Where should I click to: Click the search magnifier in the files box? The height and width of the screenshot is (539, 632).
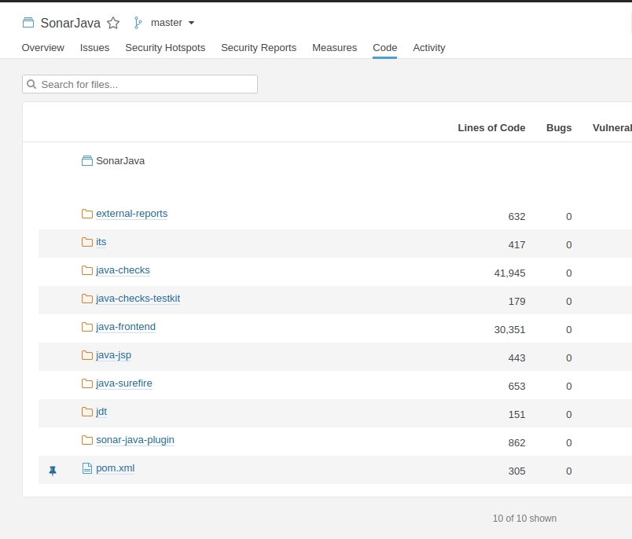(x=31, y=83)
